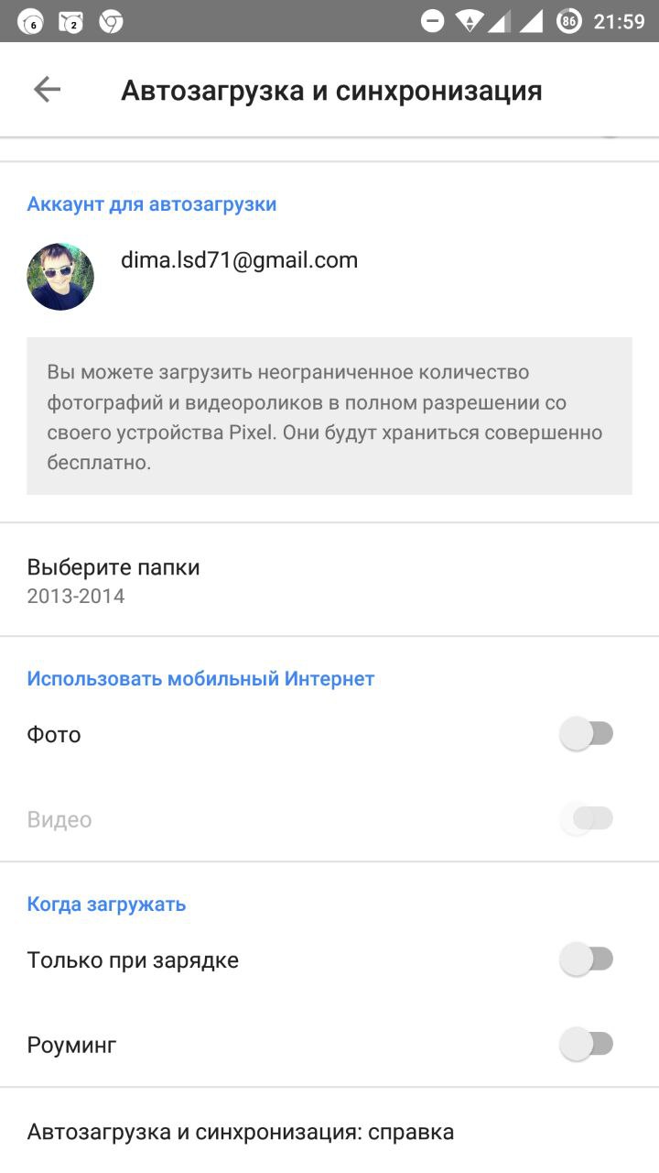Tap the Использовать мобильный Интернет section header

coord(200,679)
